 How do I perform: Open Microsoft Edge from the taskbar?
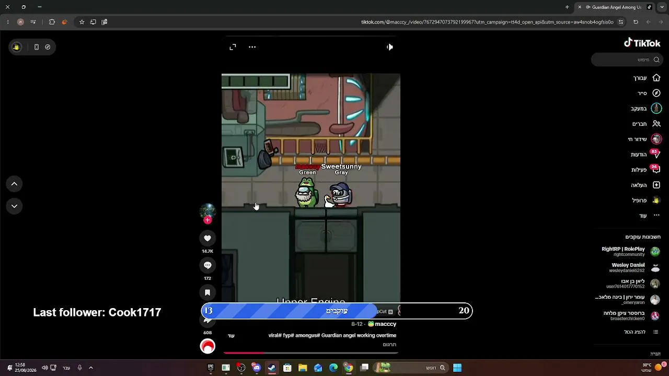pos(333,368)
